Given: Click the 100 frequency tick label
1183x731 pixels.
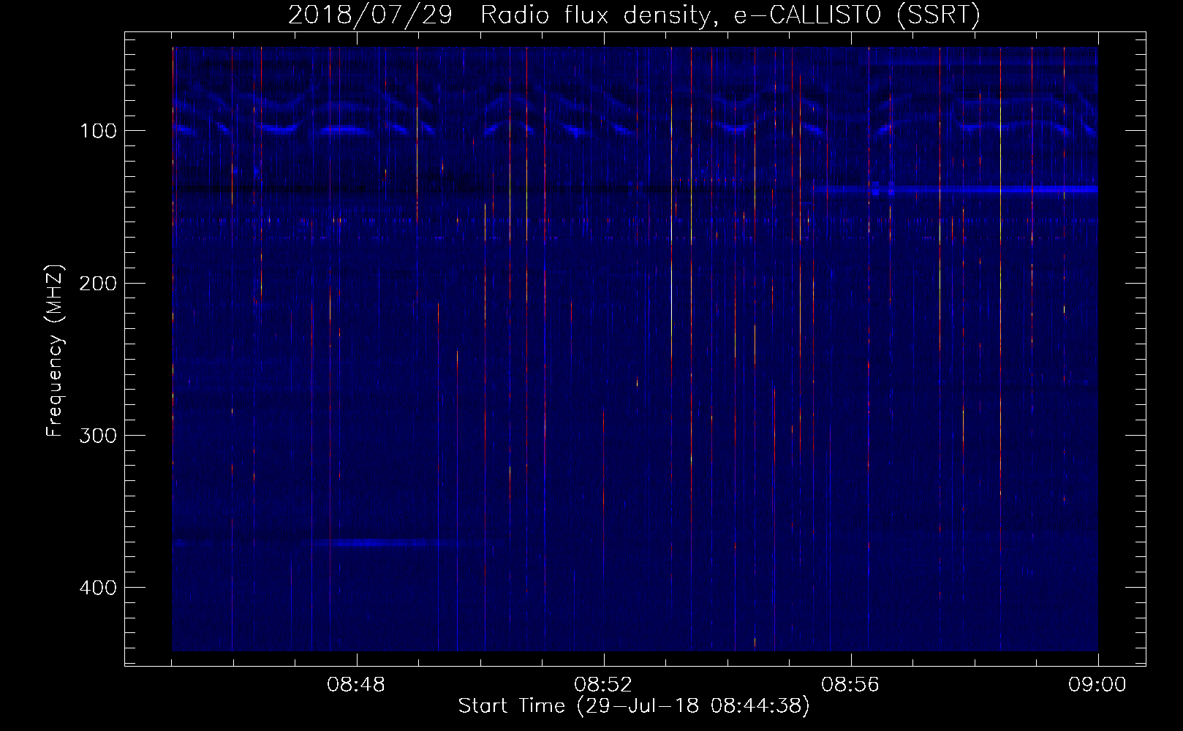Looking at the screenshot, I should [x=98, y=131].
